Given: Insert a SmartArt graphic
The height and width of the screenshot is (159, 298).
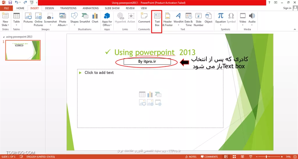Looking at the screenshot, I should point(85,18).
